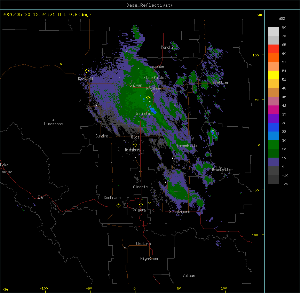Click the -50 tick on the horizontal axis
The height and width of the screenshot is (293, 300).
[x=89, y=288]
